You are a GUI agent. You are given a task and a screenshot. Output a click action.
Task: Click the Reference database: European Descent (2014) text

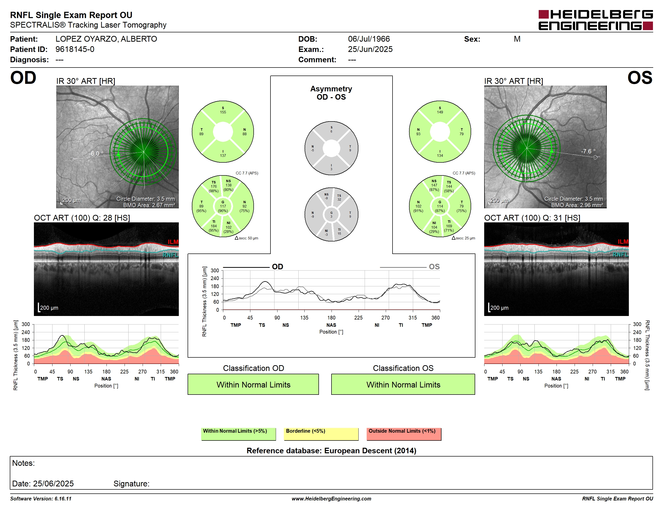pos(331,451)
